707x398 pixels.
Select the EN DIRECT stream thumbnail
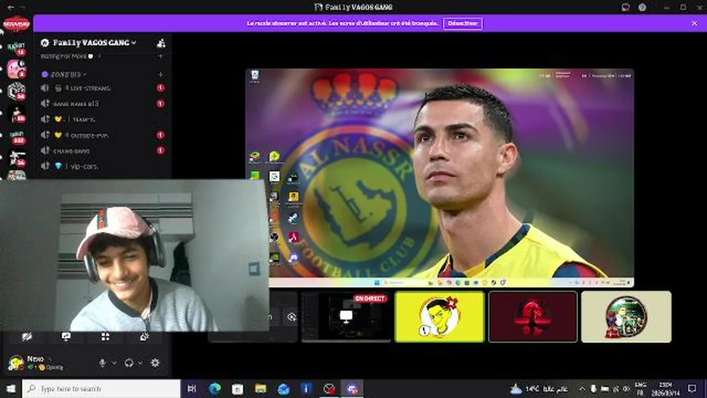point(345,317)
